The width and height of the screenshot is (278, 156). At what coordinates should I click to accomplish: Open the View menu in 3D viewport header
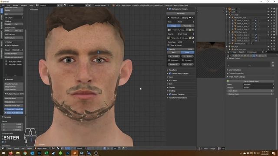(10, 148)
